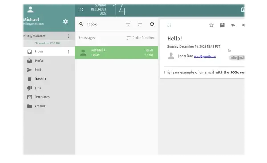Open options menu for mike@mail.com account
267x163 pixels.
69,36
